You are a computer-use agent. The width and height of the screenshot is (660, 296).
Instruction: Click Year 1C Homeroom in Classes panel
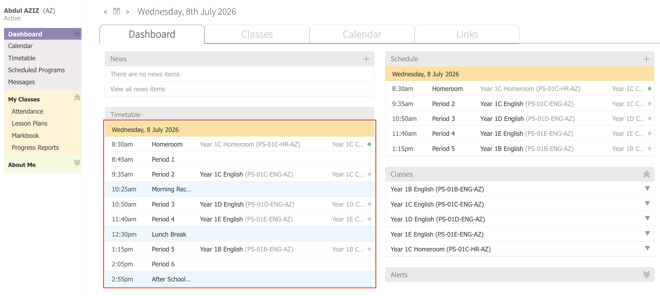441,249
